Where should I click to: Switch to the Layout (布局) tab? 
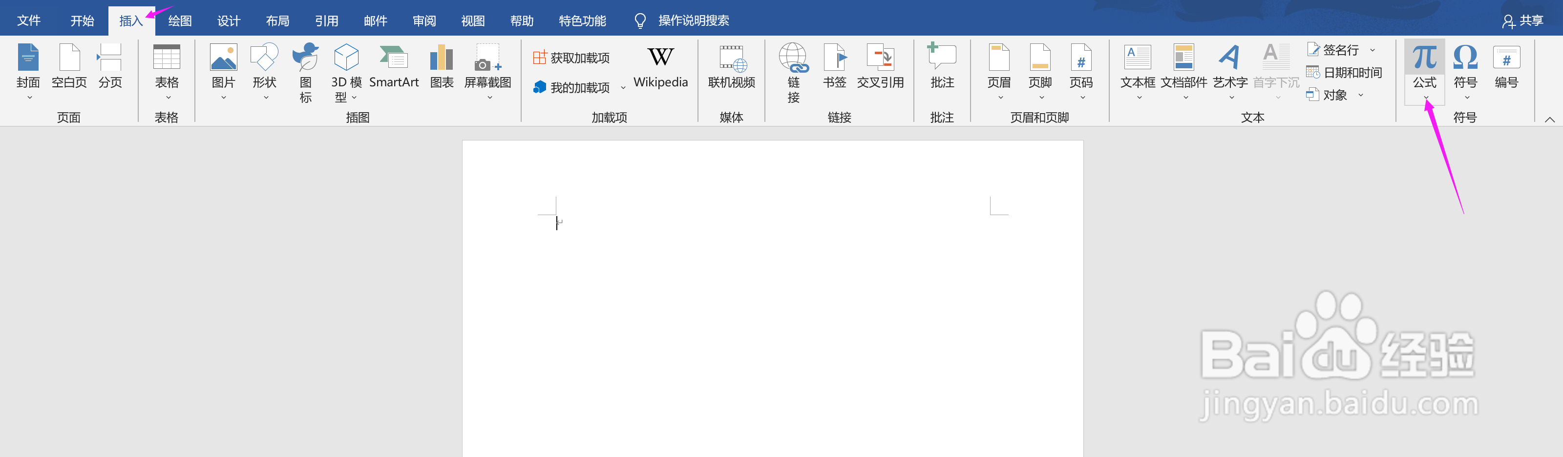click(x=277, y=20)
